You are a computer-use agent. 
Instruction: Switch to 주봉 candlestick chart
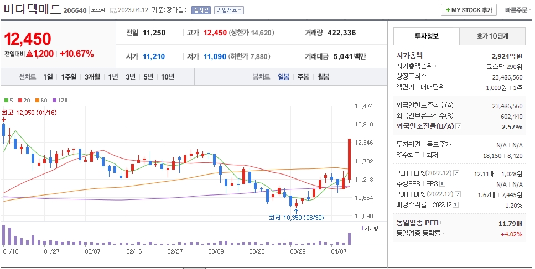tap(303, 77)
